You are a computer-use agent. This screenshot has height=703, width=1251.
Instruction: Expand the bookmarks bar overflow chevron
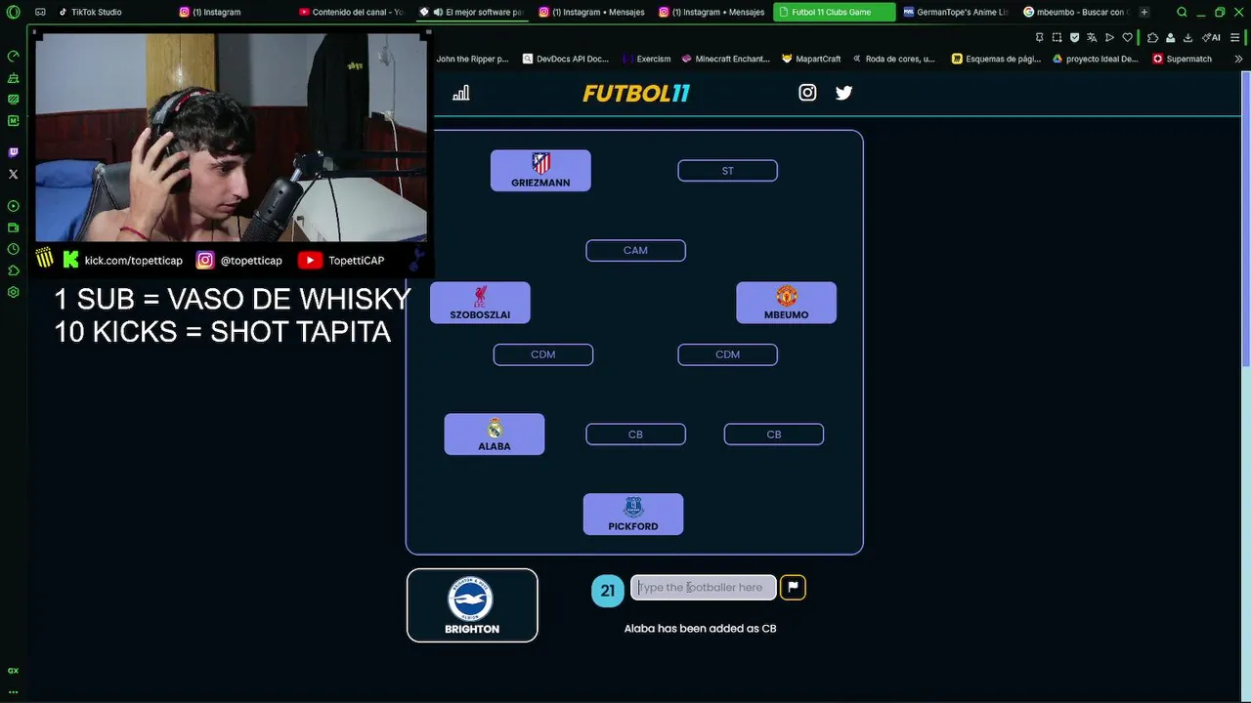pyautogui.click(x=1238, y=59)
